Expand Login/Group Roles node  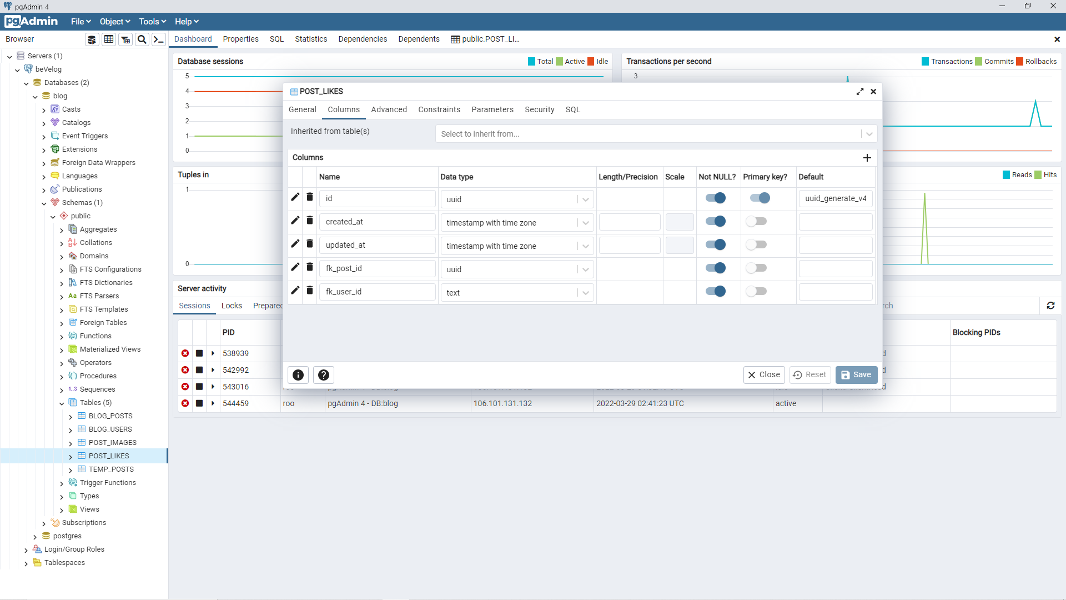(26, 550)
